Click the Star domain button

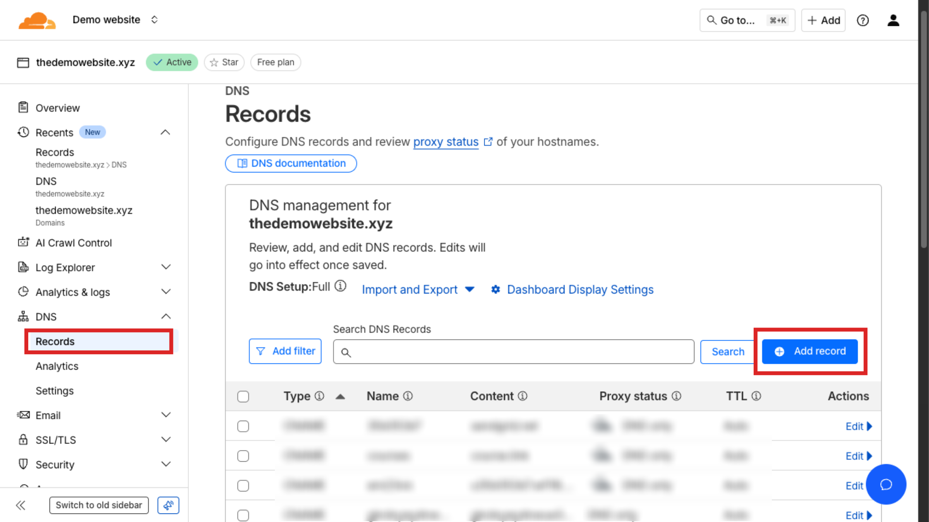click(x=224, y=62)
